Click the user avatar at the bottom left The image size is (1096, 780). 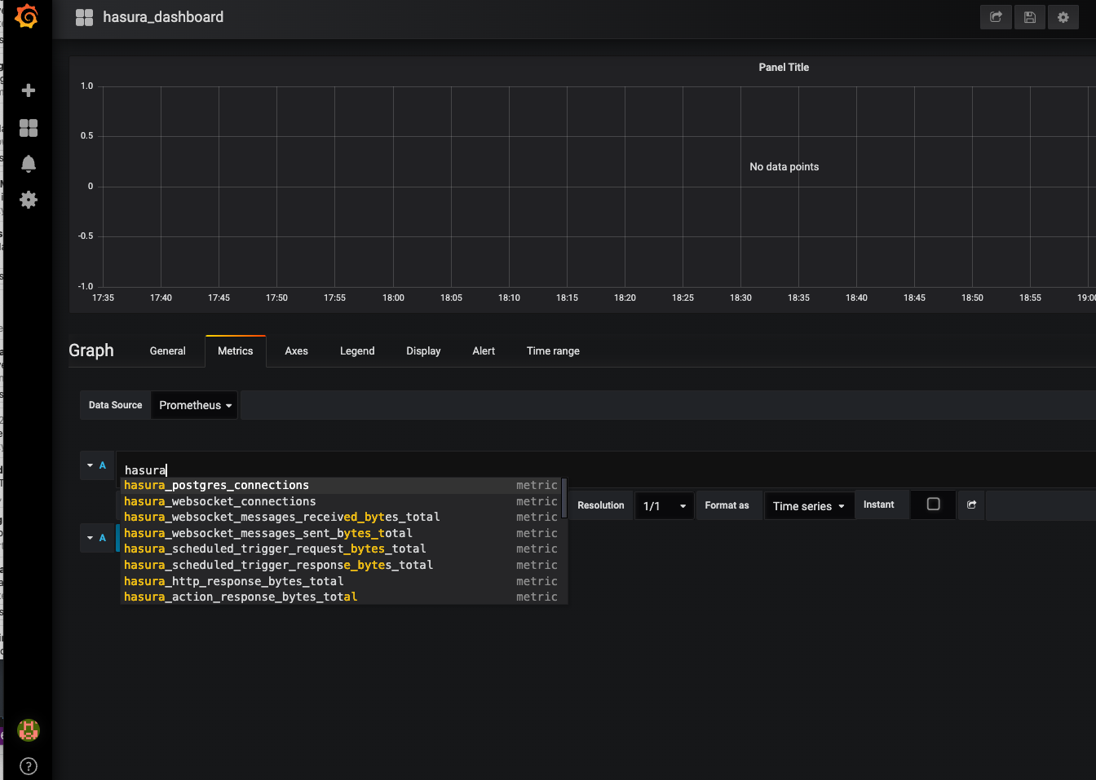tap(28, 730)
